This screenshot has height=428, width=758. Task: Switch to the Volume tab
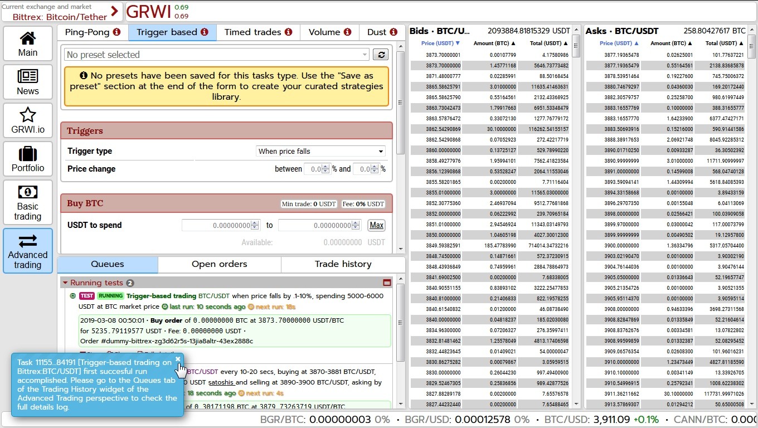click(x=330, y=32)
